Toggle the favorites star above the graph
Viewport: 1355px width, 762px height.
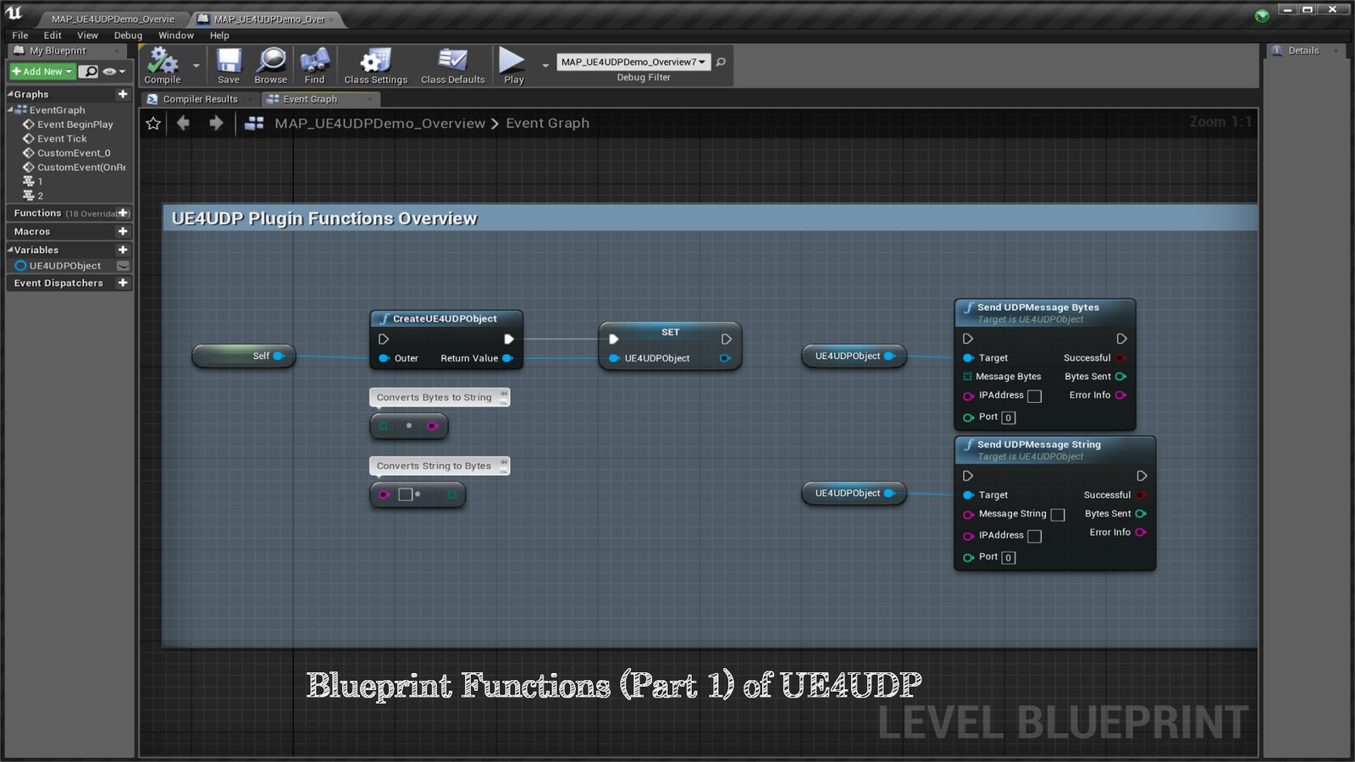[152, 123]
